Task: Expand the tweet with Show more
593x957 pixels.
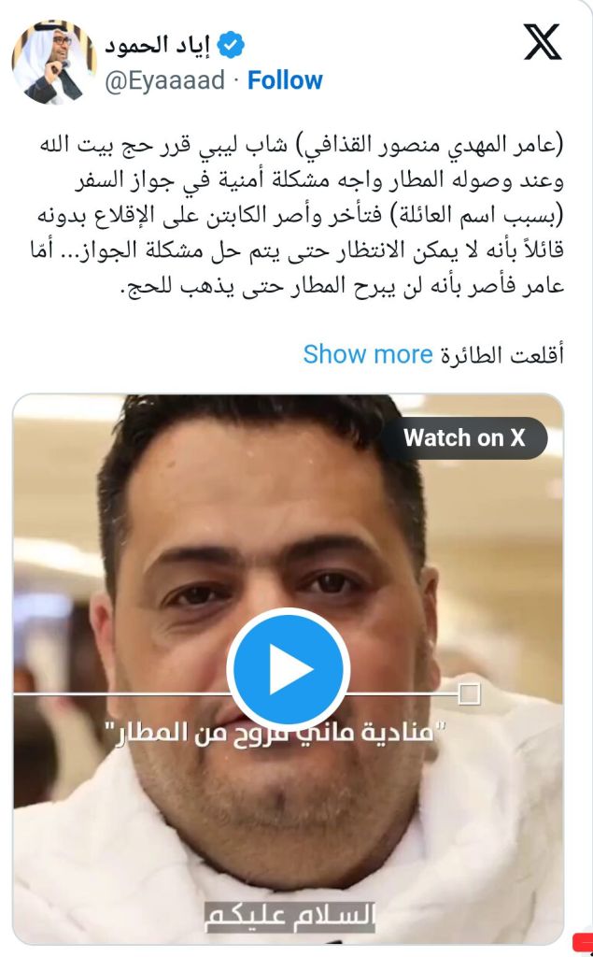Action: [x=368, y=354]
